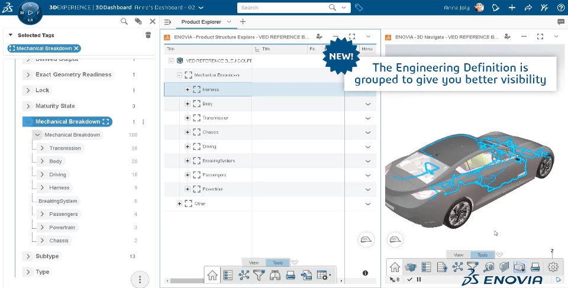The width and height of the screenshot is (568, 288).
Task: Collapse the Selected Tags section
Action: pos(11,35)
